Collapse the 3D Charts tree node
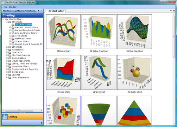 pyautogui.click(x=7, y=22)
